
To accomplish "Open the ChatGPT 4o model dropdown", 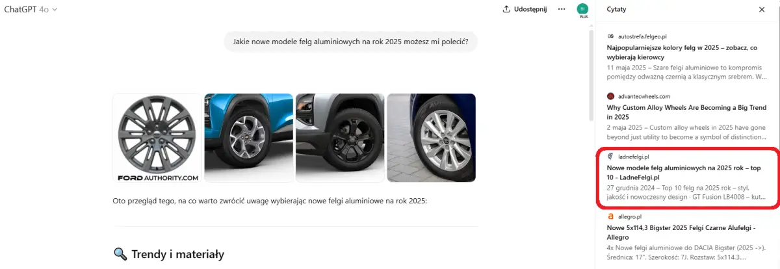I will [31, 9].
